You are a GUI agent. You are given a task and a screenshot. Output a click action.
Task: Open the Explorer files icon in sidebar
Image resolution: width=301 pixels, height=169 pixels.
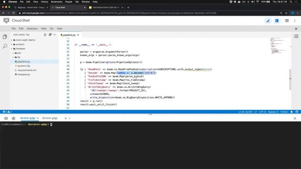click(5, 37)
